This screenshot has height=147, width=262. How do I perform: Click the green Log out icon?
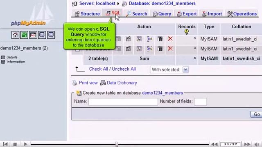pos(24,35)
